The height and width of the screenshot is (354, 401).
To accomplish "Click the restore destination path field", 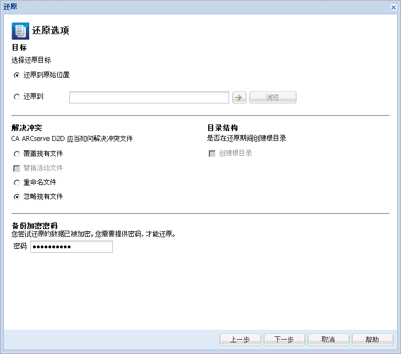I will click(x=149, y=97).
